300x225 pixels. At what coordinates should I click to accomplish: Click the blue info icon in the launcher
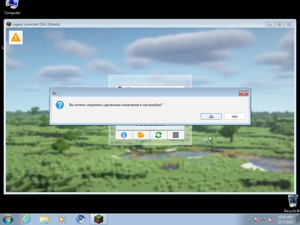coord(124,135)
